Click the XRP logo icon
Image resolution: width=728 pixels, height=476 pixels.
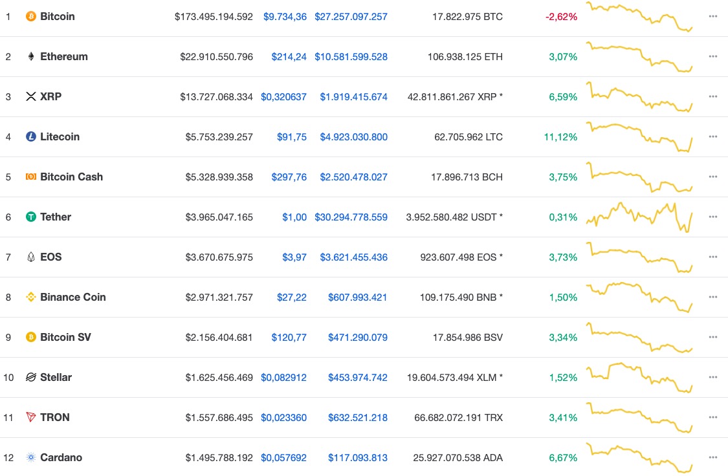tap(30, 96)
